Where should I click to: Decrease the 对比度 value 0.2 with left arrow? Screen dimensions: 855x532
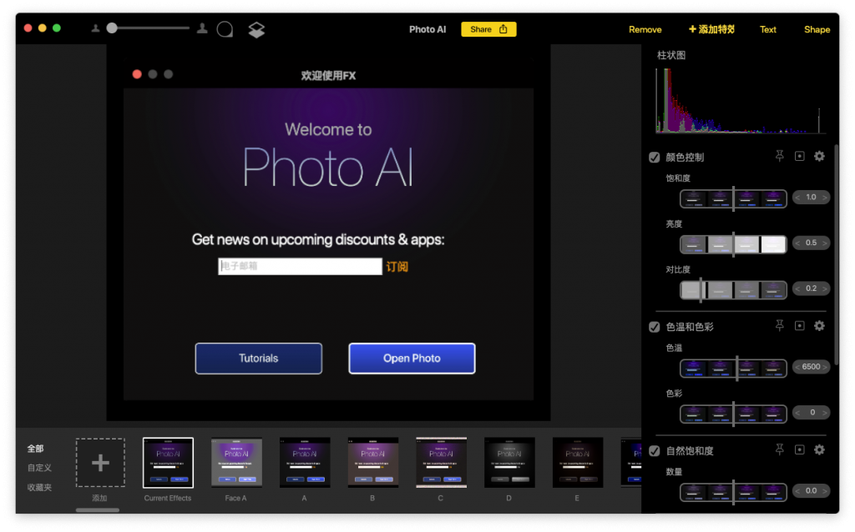pos(797,289)
